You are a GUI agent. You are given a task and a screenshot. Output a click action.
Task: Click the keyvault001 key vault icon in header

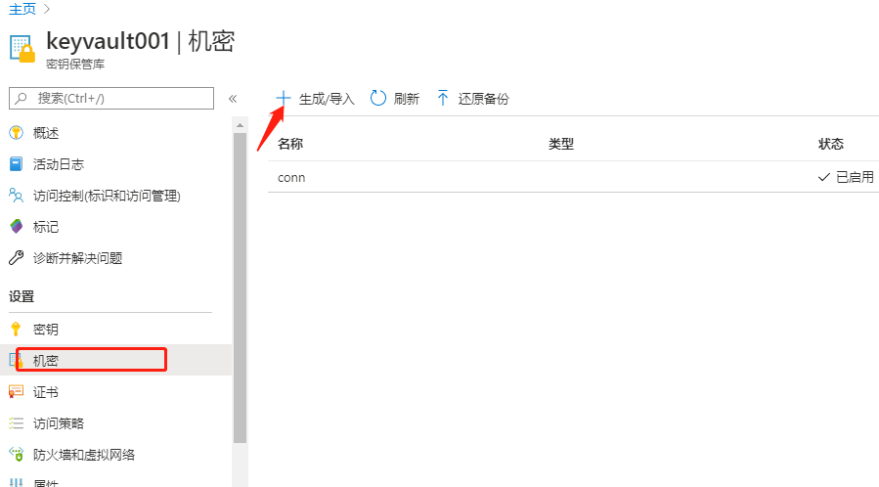[x=22, y=49]
